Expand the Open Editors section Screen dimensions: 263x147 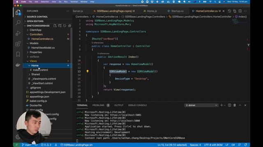click(x=35, y=21)
